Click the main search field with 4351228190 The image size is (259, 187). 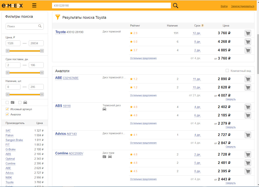tap(111, 6)
